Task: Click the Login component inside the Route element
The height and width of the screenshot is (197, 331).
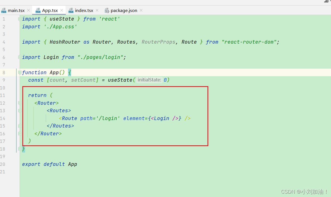Action: [x=162, y=118]
